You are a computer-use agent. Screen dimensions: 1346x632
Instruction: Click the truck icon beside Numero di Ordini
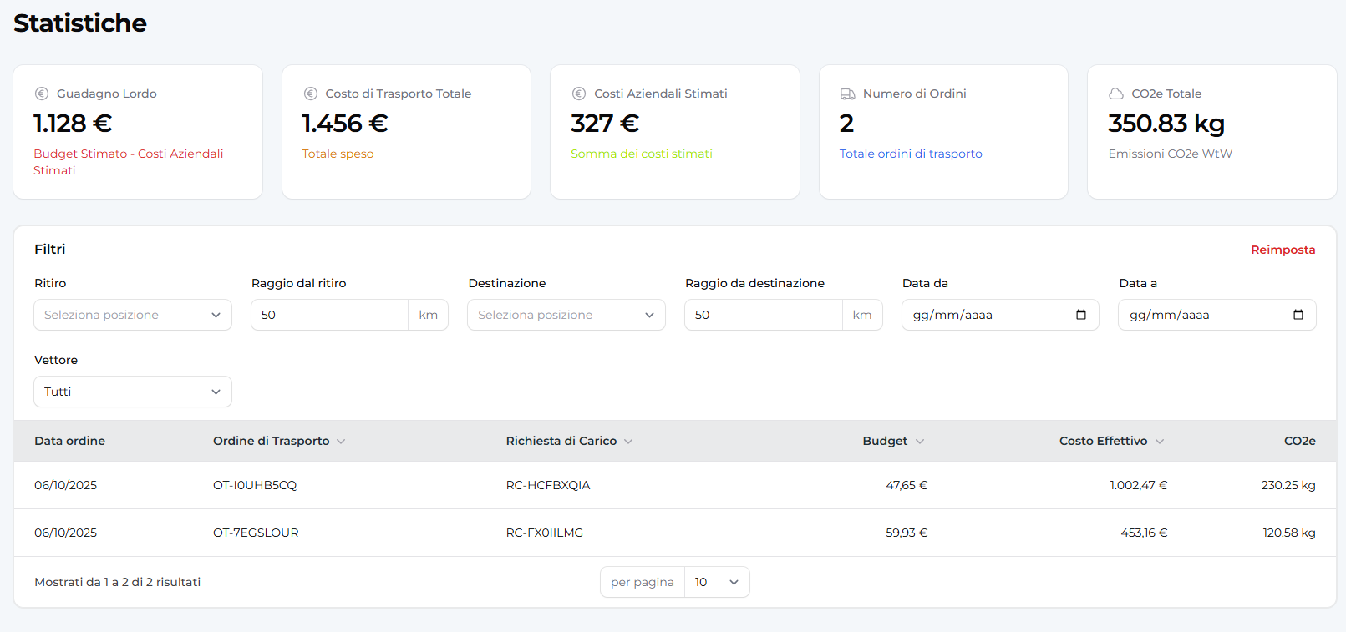[x=847, y=94]
